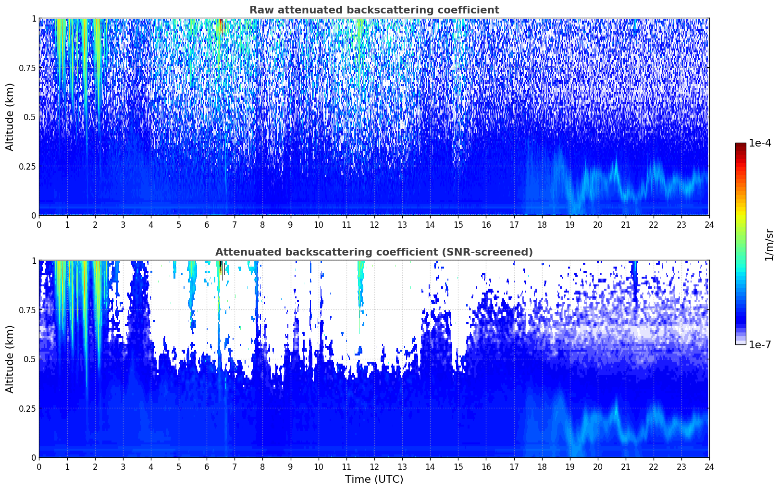The width and height of the screenshot is (779, 490).
Task: Click hour tick '12' on the raw plot axis
Action: pos(374,224)
